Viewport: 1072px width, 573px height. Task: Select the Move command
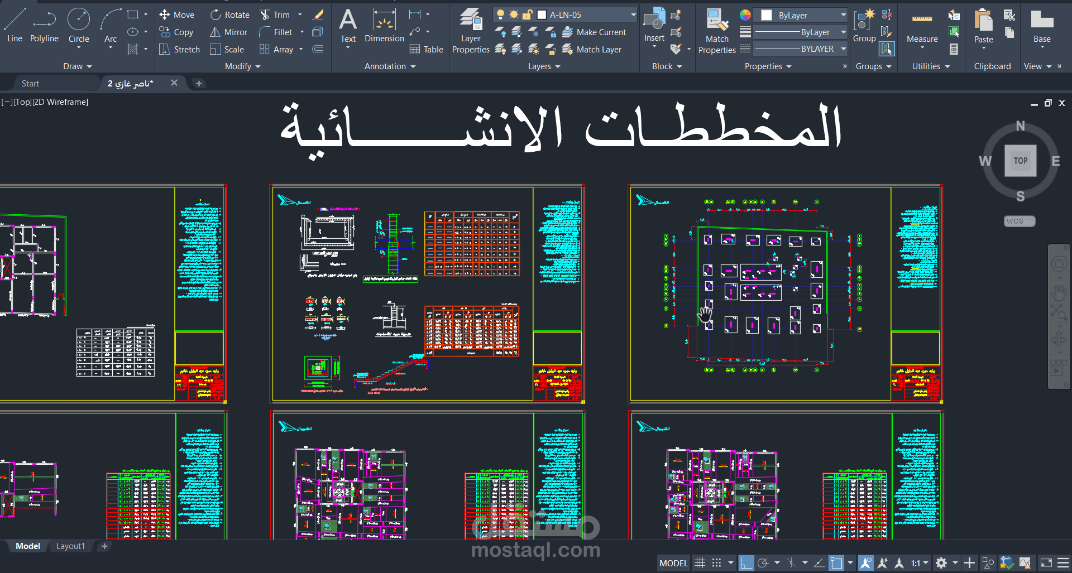177,15
